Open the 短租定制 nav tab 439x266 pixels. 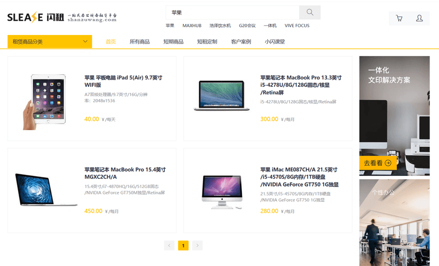coord(207,42)
